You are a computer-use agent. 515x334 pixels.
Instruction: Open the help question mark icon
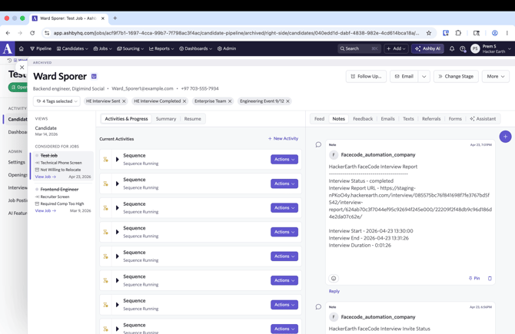click(x=463, y=48)
